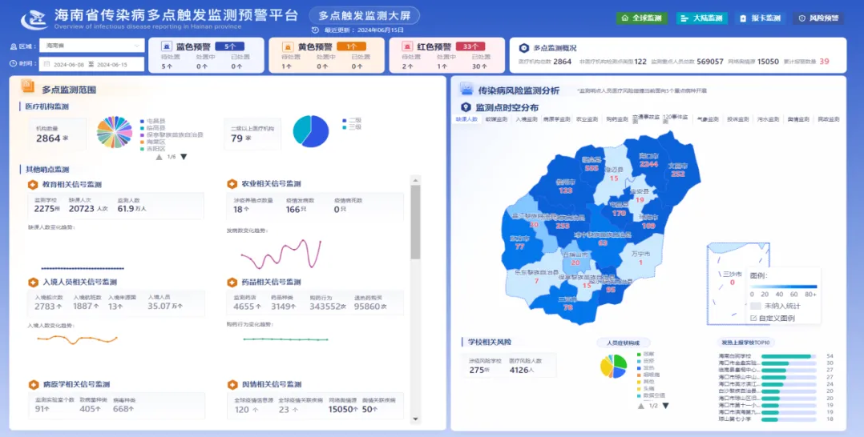Click the 病原学相关信号监测 hexagon icon

[x=33, y=385]
